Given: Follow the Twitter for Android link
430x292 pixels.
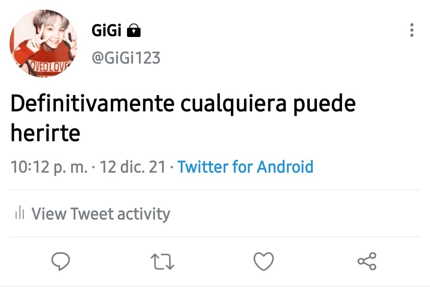Looking at the screenshot, I should [x=245, y=167].
